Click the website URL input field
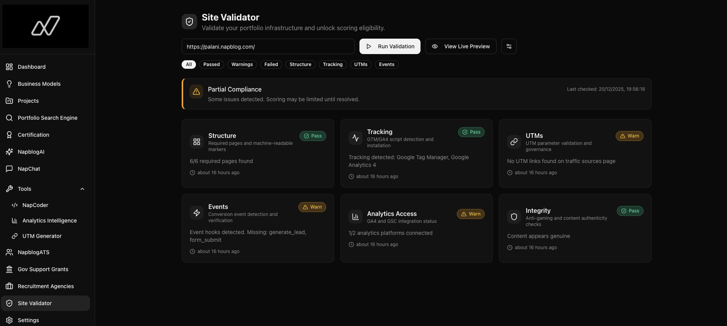Viewport: 727px width, 326px height. click(268, 46)
